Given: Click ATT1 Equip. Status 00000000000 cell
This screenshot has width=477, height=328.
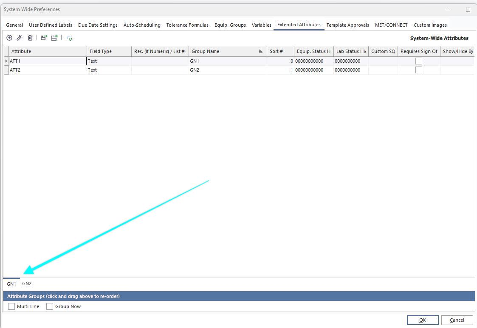Looking at the screenshot, I should [x=314, y=61].
